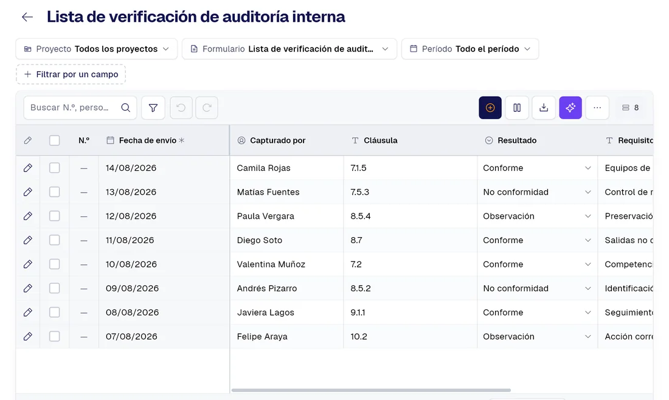Undo the last change
This screenshot has width=669, height=400.
coord(181,108)
